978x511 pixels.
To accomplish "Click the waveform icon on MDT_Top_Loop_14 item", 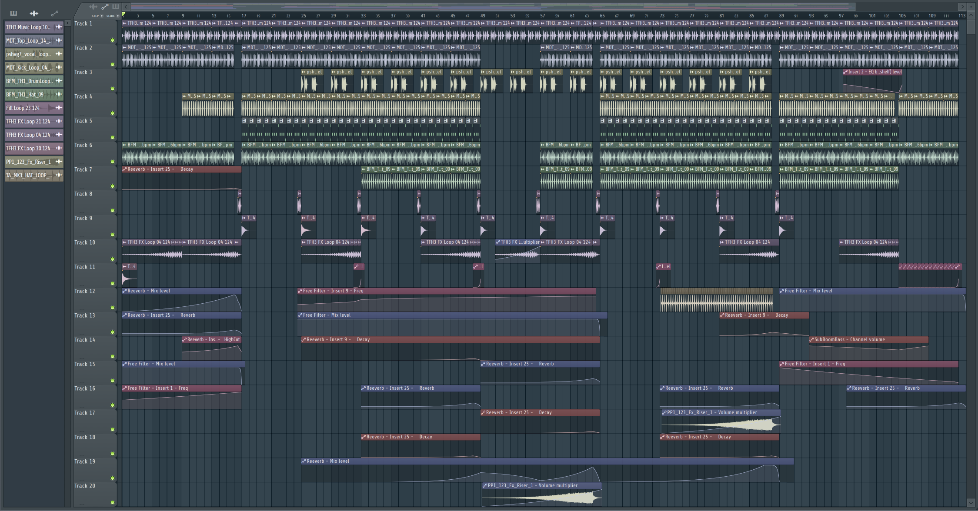I will click(x=59, y=40).
